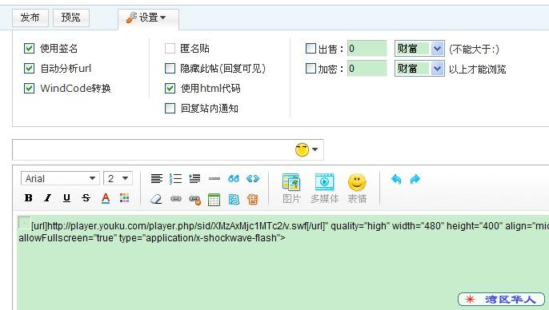Image resolution: width=549 pixels, height=310 pixels.
Task: Open the 表情 emoticon panel
Action: (x=357, y=189)
